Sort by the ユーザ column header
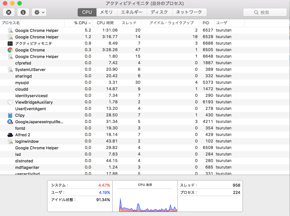This screenshot has width=290, height=216. [229, 23]
